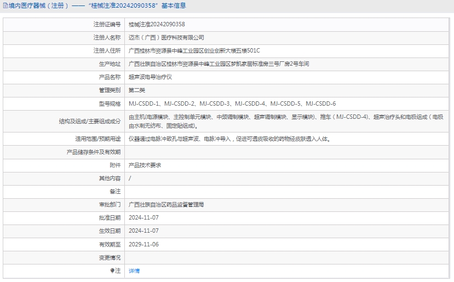Click the 生效日期 row label
Screen dimensions: 454x282
[110, 231]
